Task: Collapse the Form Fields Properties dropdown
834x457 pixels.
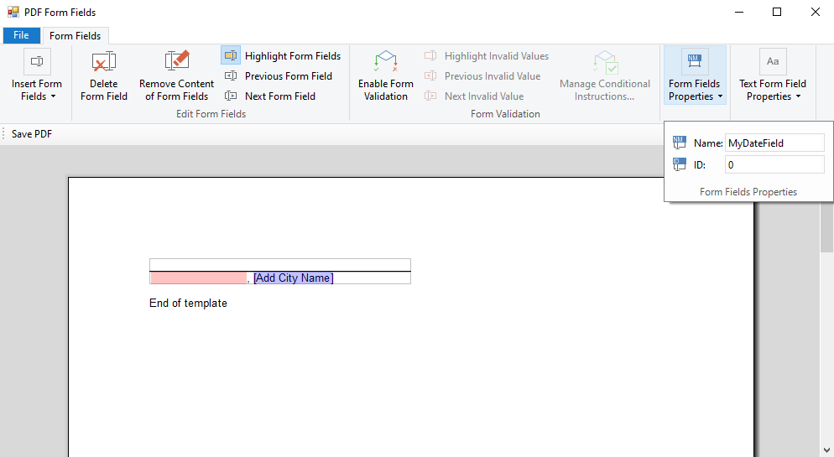Action: (695, 75)
